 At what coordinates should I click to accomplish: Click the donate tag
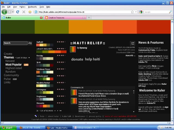click(77, 59)
